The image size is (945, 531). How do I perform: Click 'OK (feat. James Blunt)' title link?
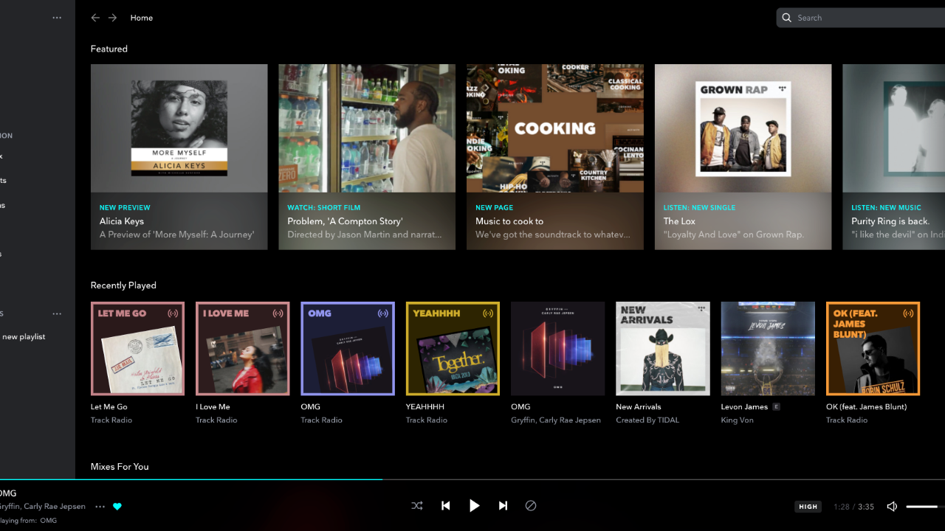tap(867, 406)
